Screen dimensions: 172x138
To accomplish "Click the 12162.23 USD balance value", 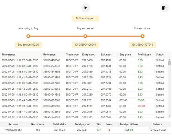I will pyautogui.click(x=158, y=130).
